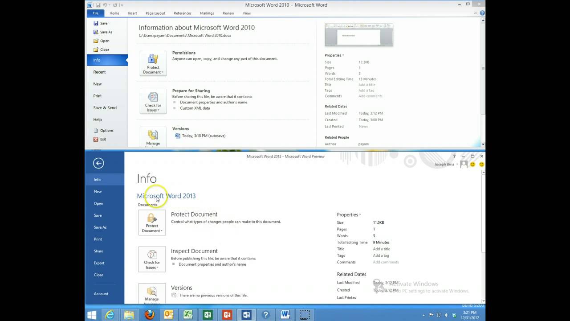
Task: Go back using the Word 2013 back arrow
Action: click(98, 163)
